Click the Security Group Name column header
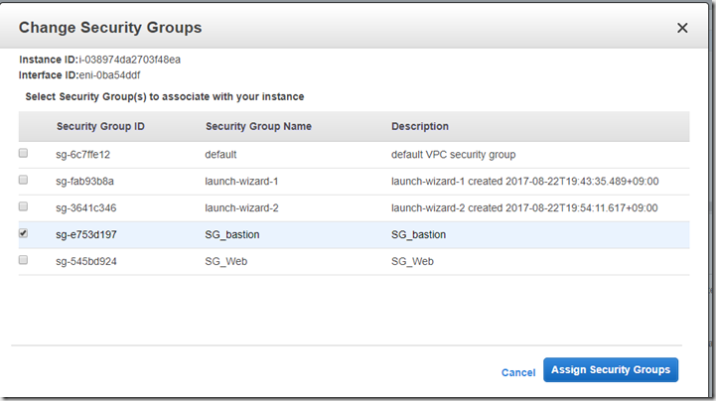Screen dimensions: 716x401 [x=258, y=127]
